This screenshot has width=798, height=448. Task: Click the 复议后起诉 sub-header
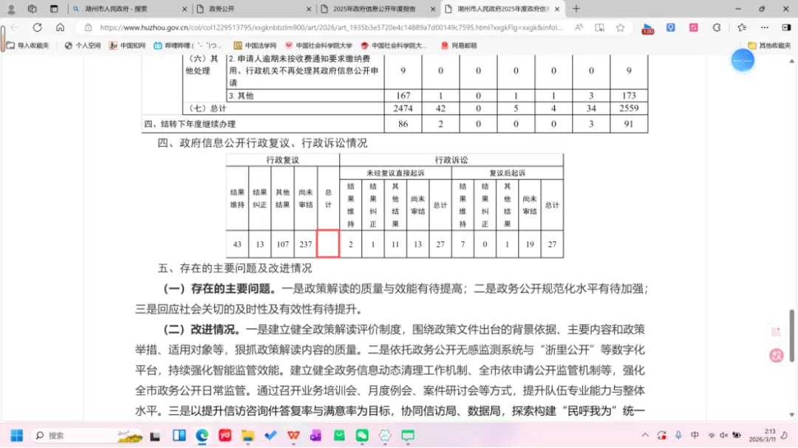507,173
